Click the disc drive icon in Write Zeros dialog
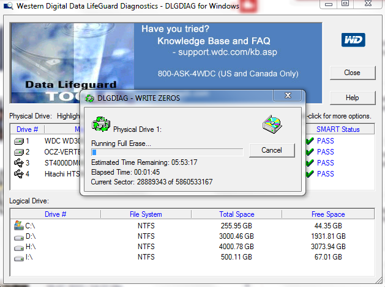This screenshot has width=385, height=287. pos(272,124)
